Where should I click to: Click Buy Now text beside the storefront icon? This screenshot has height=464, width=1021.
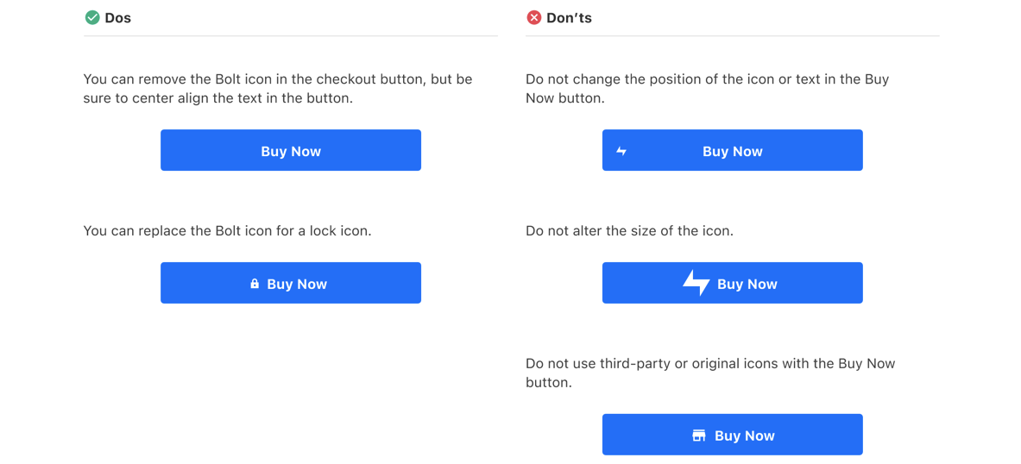[744, 436]
